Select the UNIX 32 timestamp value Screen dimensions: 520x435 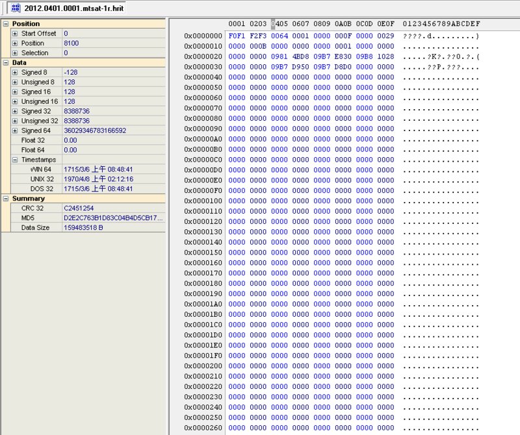pyautogui.click(x=99, y=179)
